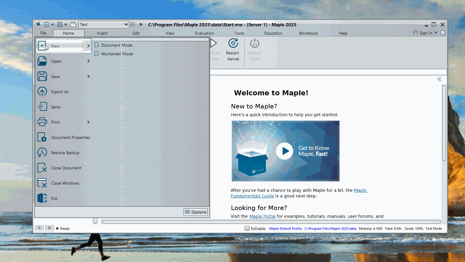
Task: Switch to the Edit tab
Action: 136,33
